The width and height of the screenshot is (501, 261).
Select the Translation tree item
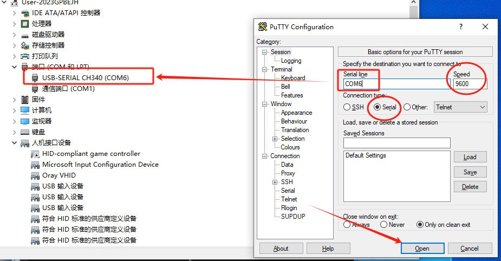[295, 130]
